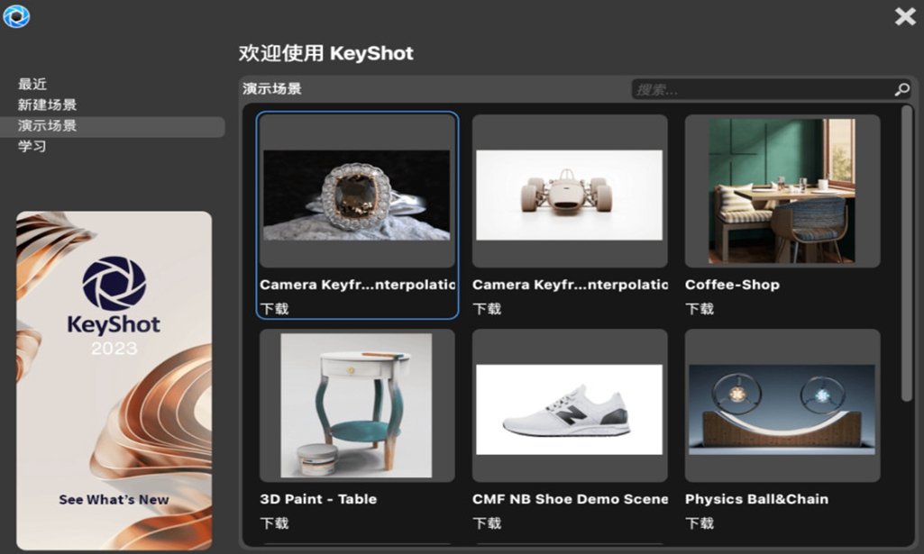Click the search magnifier icon
This screenshot has width=924, height=554.
(x=901, y=89)
